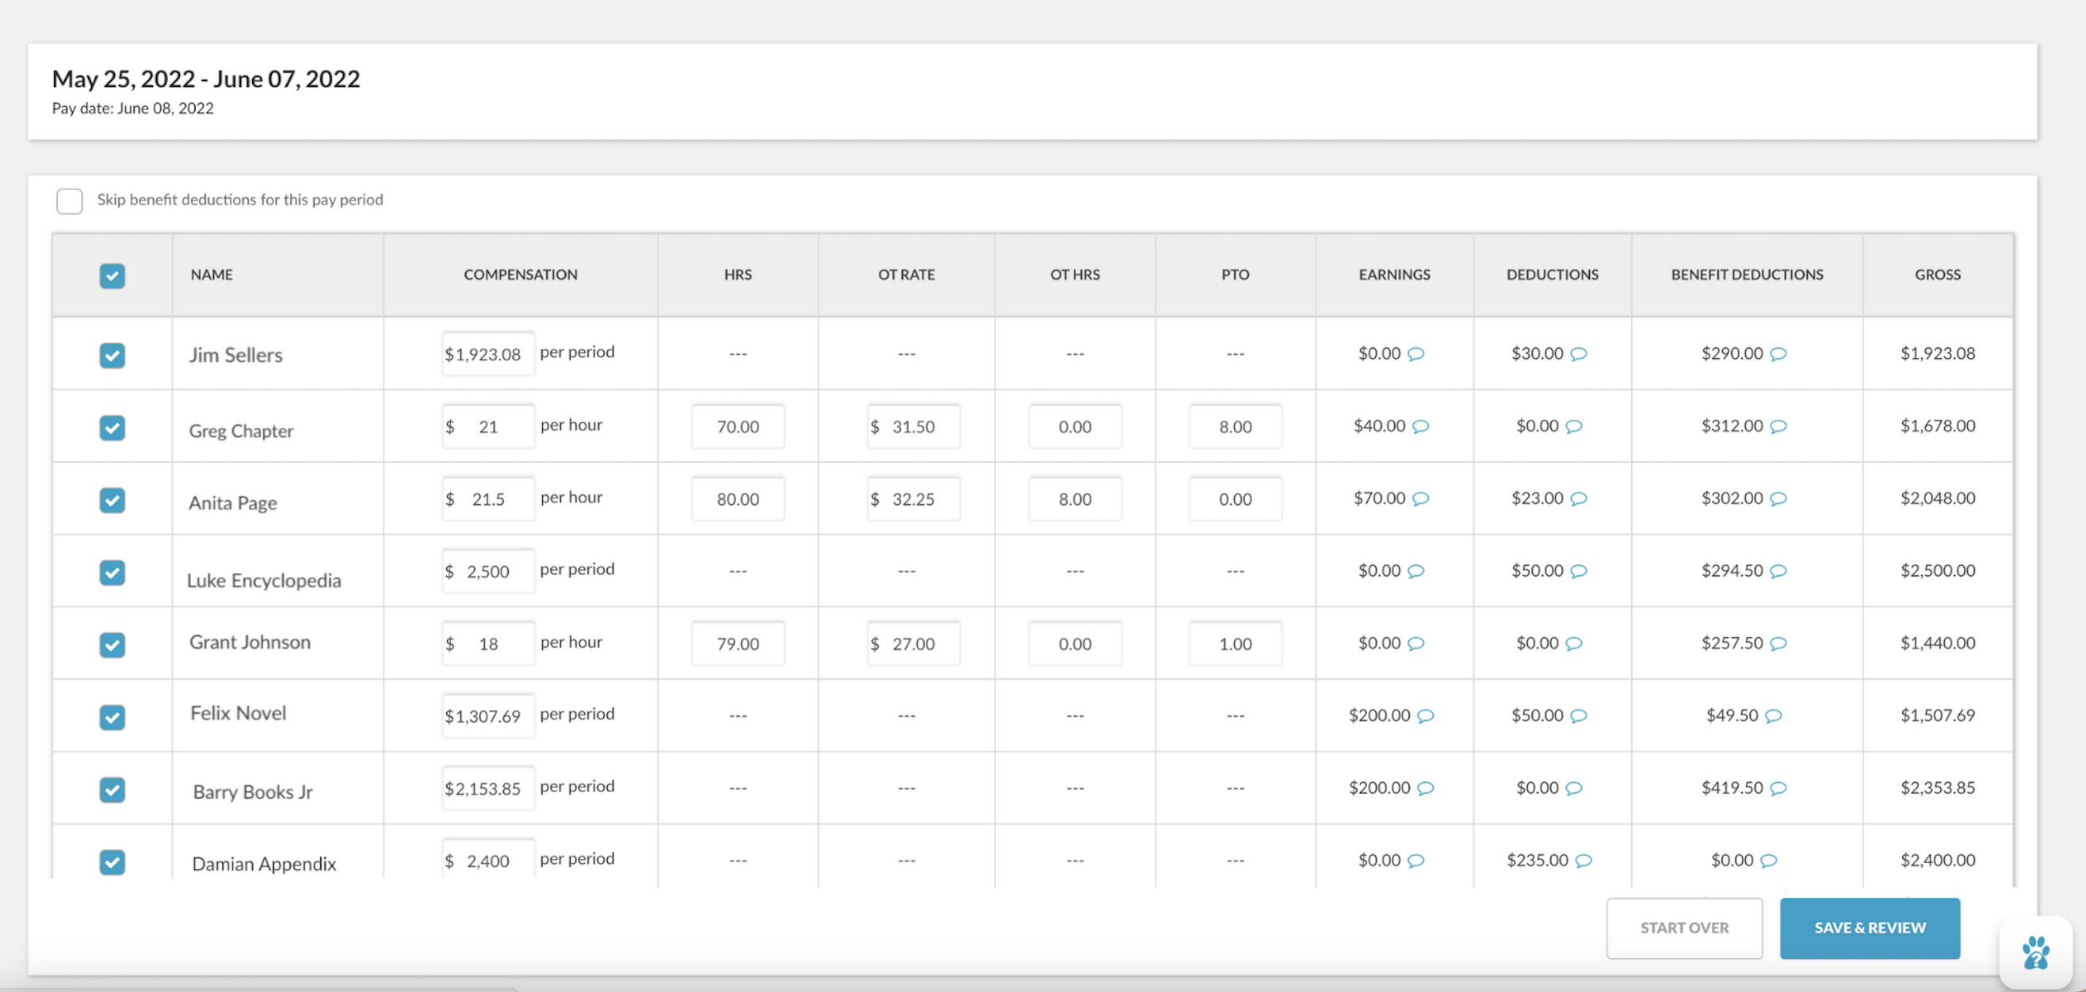Click Anita Page's hours input field
This screenshot has height=992, width=2086.
tap(737, 499)
